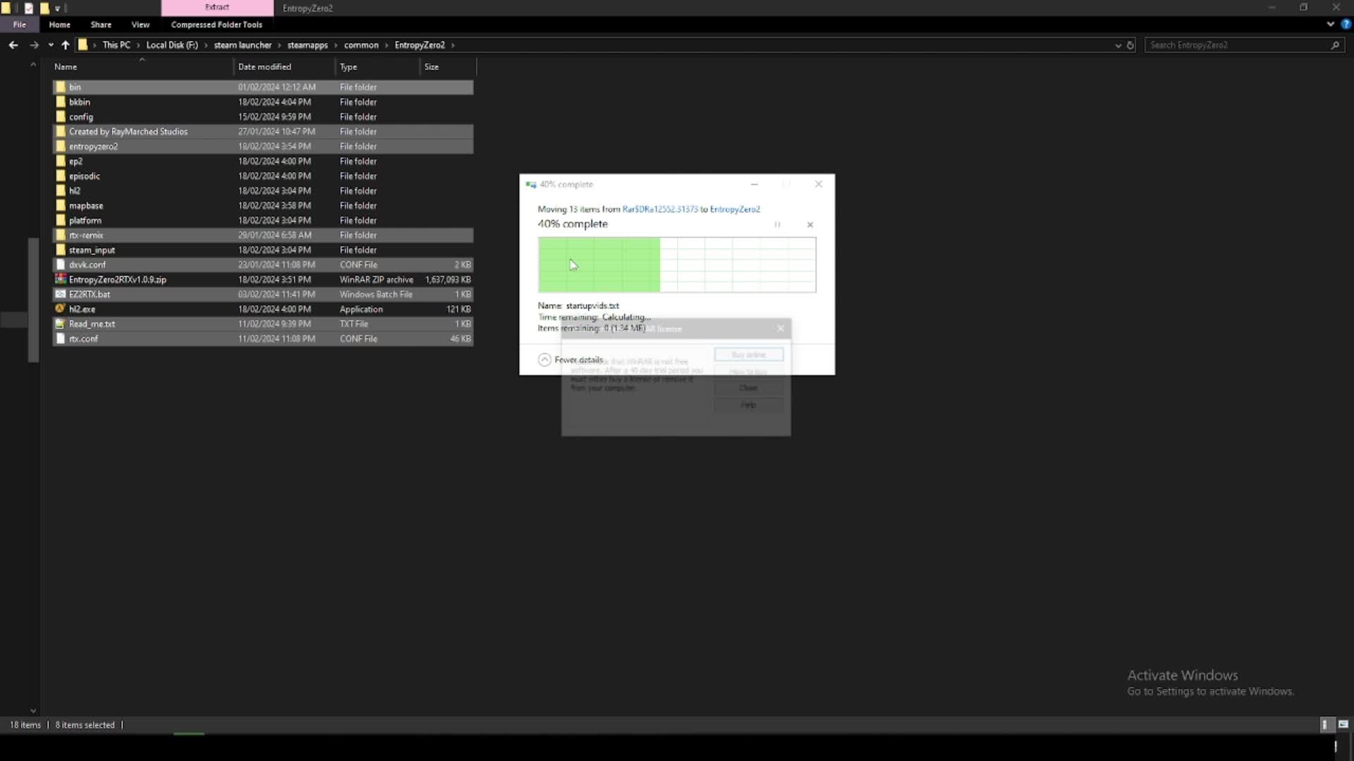Pause the 40% complete file move

tap(777, 225)
